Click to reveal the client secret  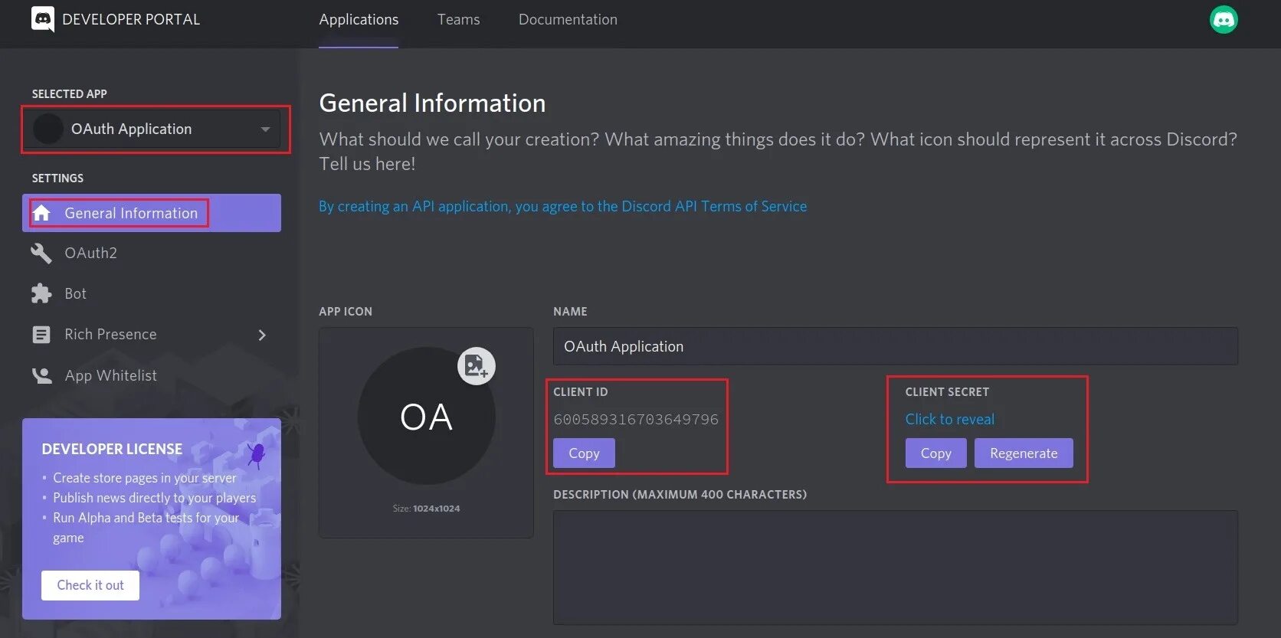(x=949, y=419)
